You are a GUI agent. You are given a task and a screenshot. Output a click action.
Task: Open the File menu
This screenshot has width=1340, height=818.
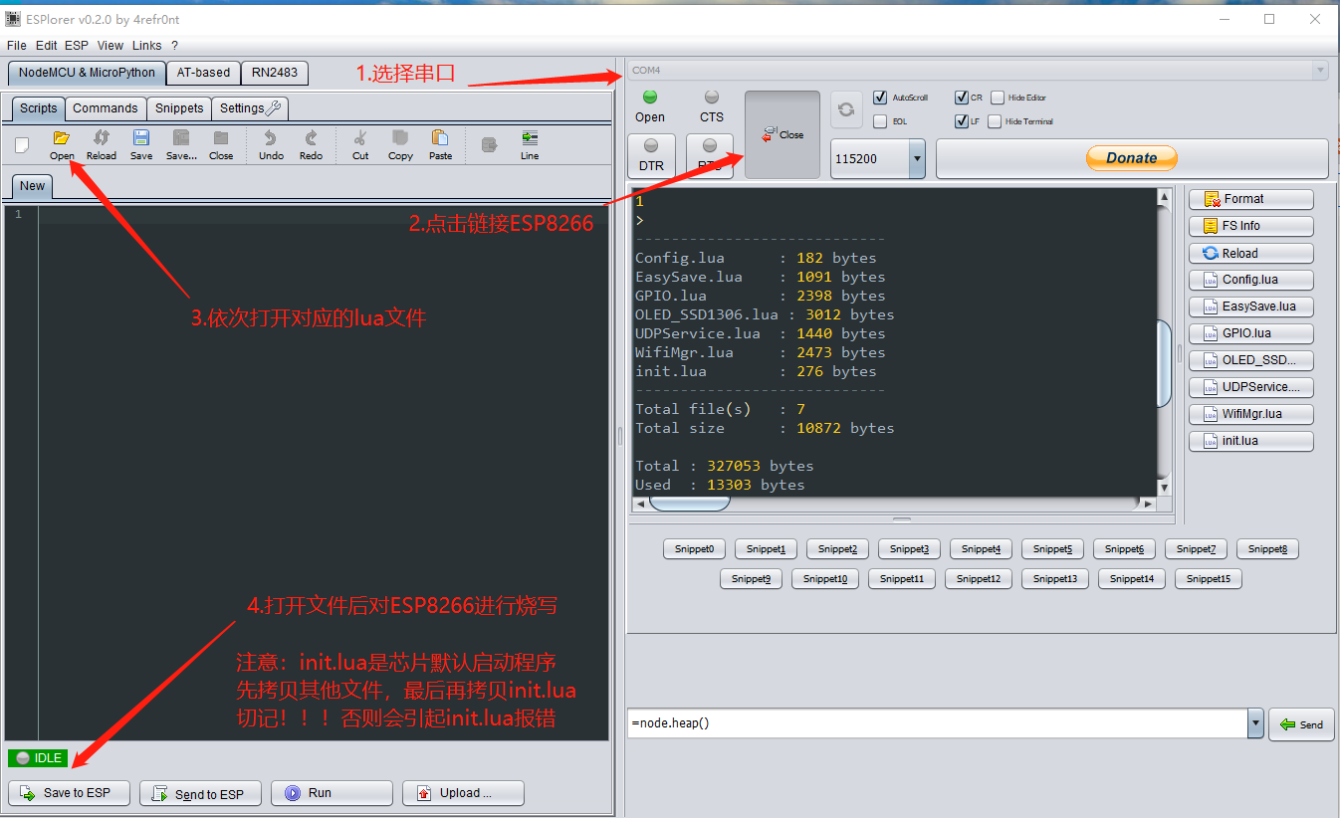pyautogui.click(x=17, y=46)
